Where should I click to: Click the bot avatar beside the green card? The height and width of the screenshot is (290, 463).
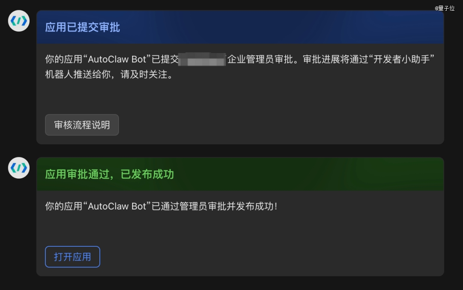tap(18, 168)
